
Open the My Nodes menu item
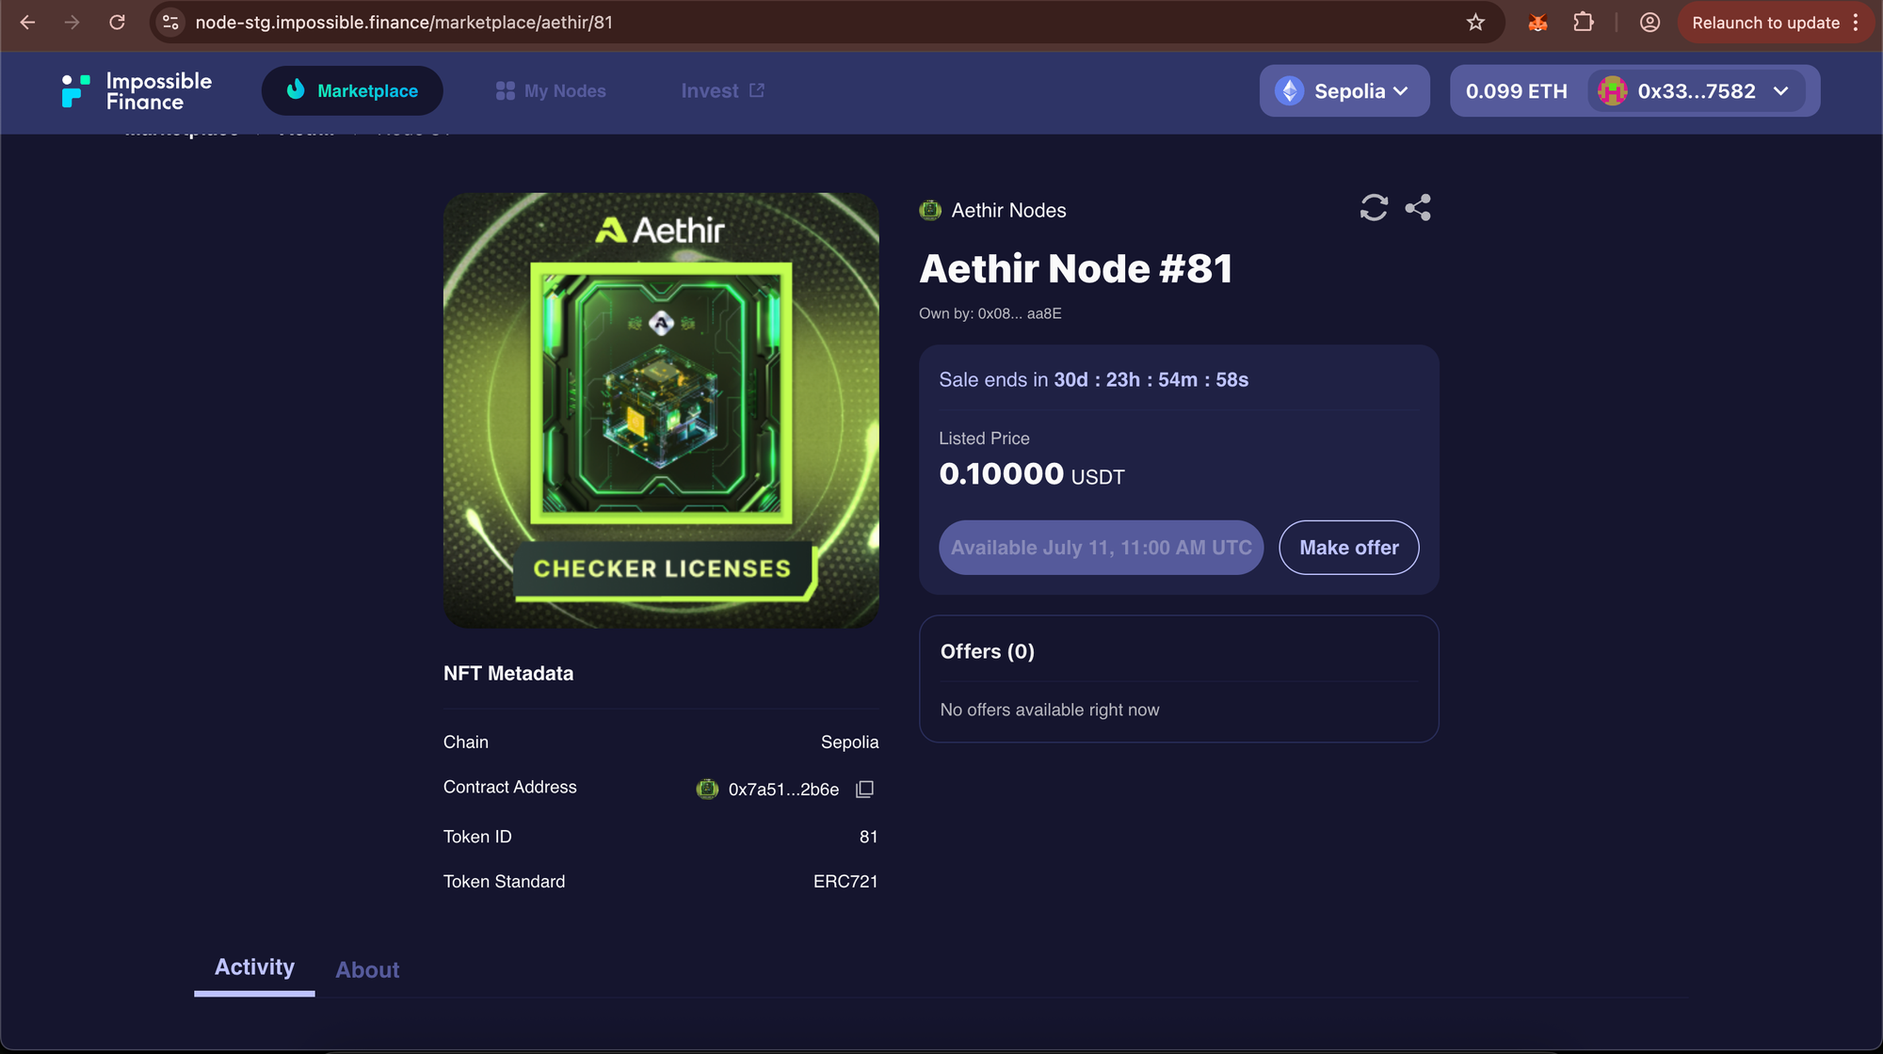[551, 91]
